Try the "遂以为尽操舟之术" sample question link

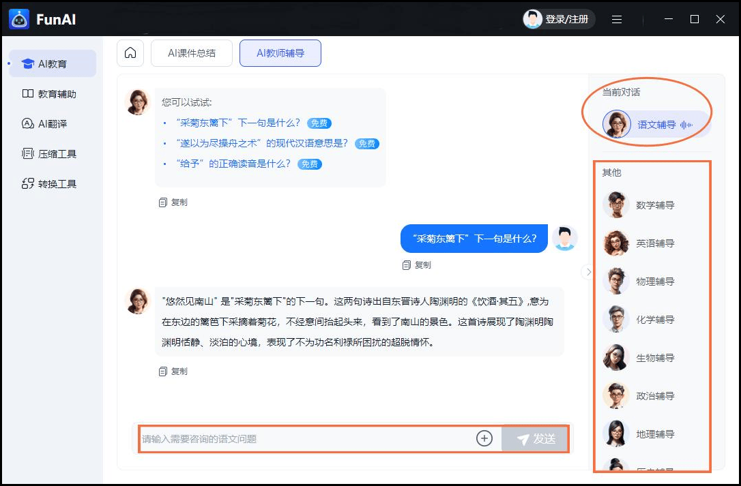click(x=262, y=143)
